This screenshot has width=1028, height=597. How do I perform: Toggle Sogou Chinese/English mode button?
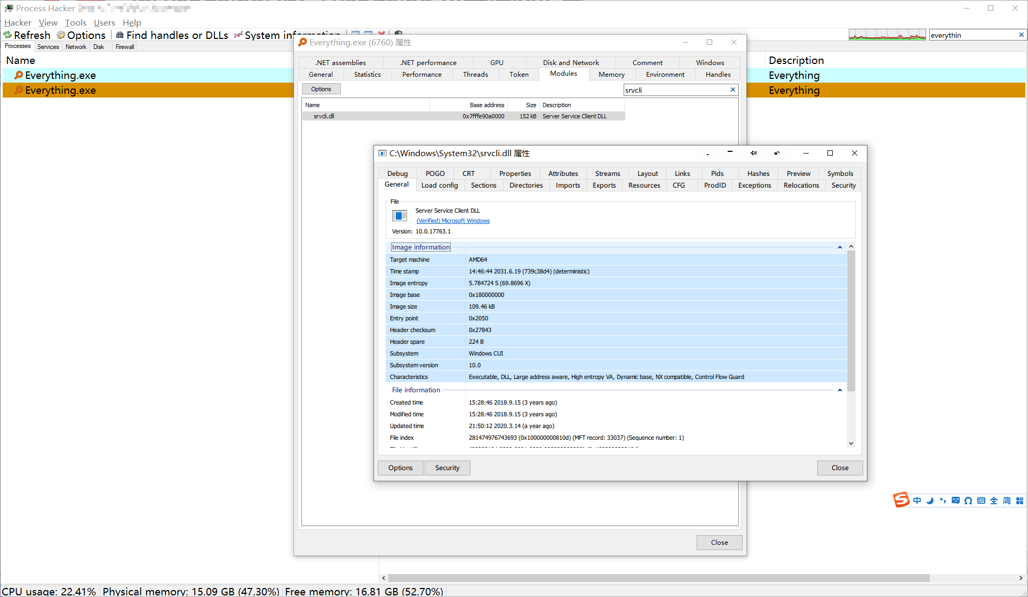[x=917, y=501]
